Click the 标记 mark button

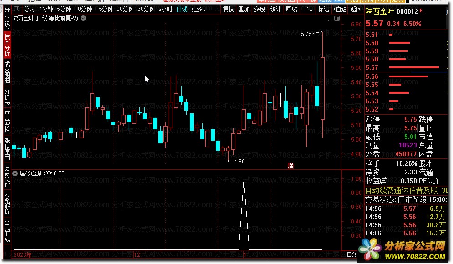click(323, 9)
